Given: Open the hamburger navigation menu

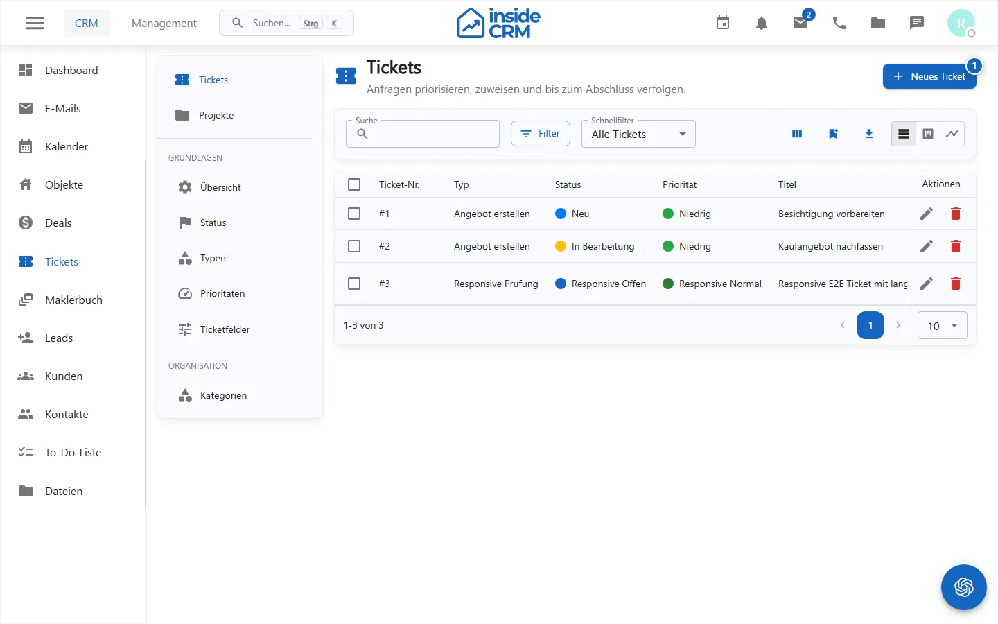Looking at the screenshot, I should point(35,23).
